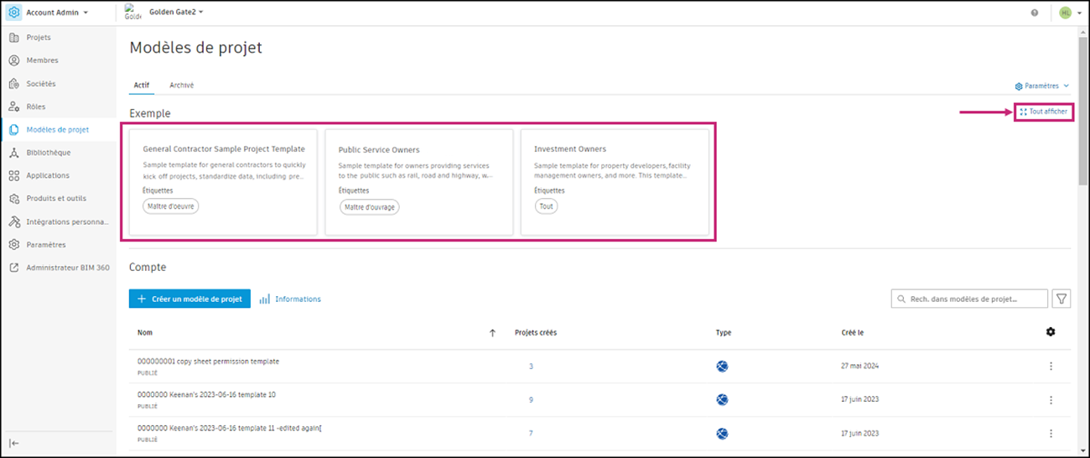Image resolution: width=1090 pixels, height=458 pixels.
Task: Click the filter funnel icon
Action: coord(1061,299)
